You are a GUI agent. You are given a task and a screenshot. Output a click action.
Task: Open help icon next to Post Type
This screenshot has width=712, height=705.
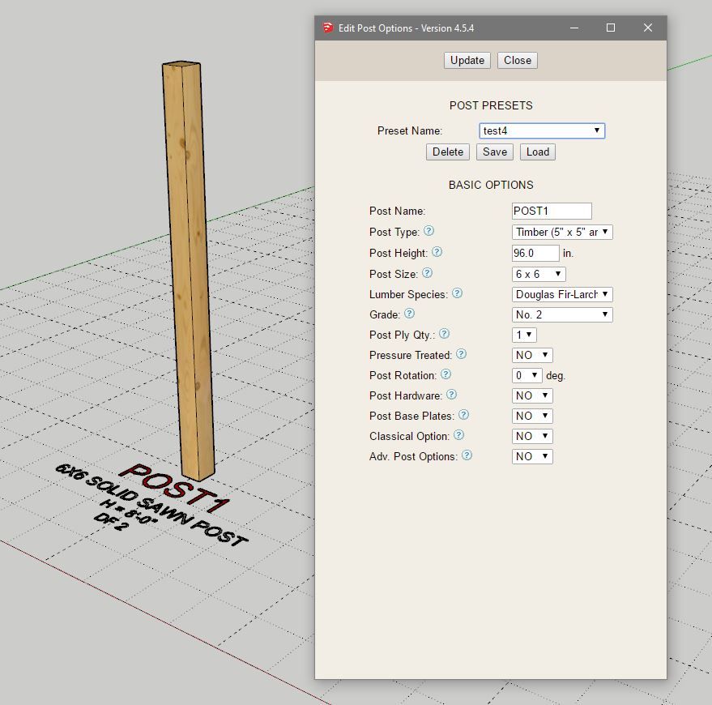click(x=428, y=231)
